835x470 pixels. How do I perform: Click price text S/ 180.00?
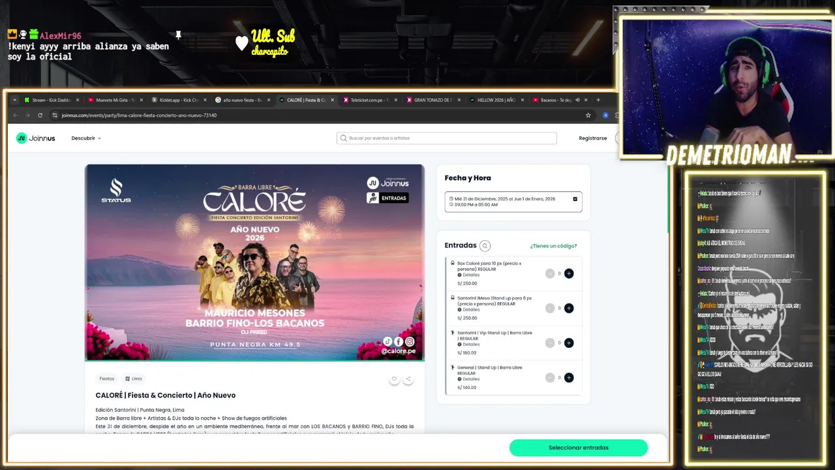click(467, 352)
